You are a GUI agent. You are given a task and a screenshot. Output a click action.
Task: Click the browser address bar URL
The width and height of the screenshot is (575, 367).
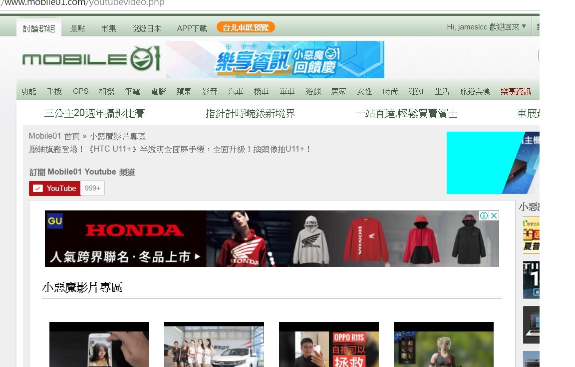click(82, 3)
